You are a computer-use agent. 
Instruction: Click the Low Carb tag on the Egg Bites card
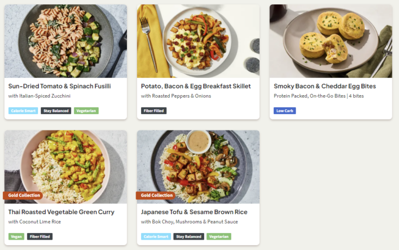(285, 111)
